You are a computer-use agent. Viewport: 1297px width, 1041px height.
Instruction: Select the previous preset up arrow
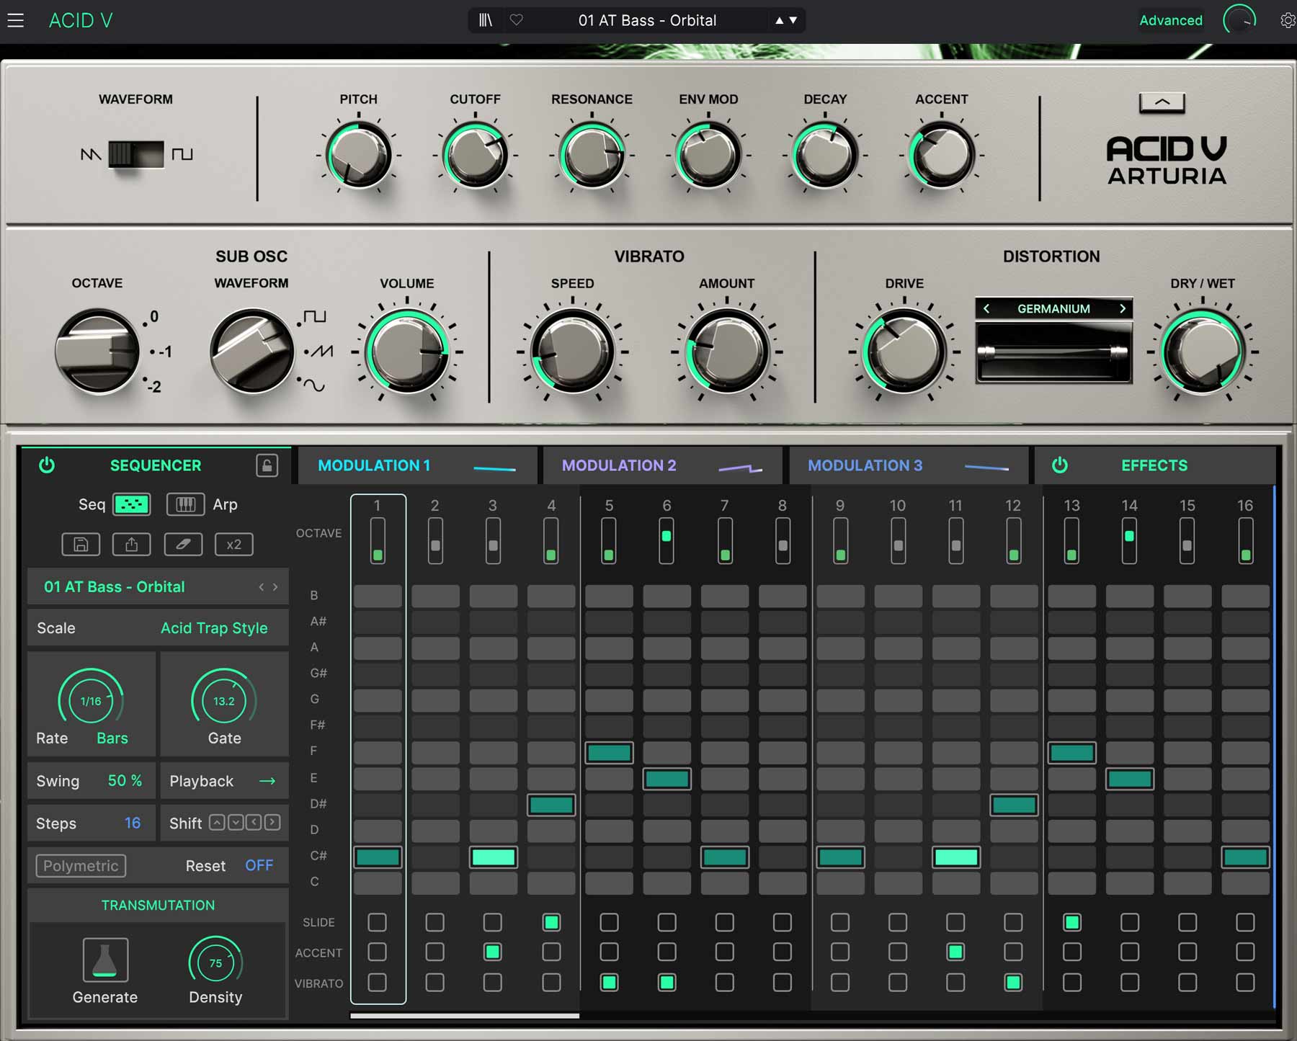point(779,20)
